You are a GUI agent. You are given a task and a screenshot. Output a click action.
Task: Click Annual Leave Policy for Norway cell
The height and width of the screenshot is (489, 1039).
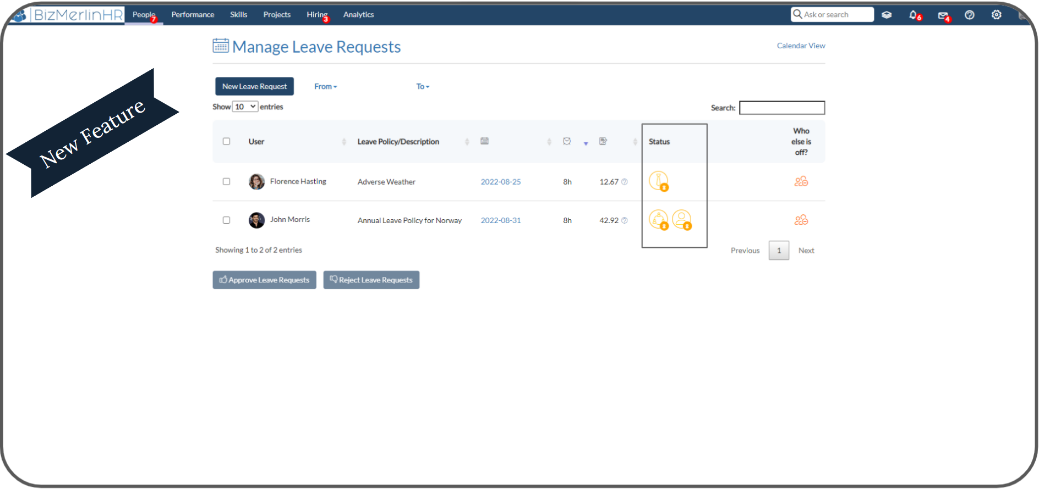pyautogui.click(x=409, y=220)
